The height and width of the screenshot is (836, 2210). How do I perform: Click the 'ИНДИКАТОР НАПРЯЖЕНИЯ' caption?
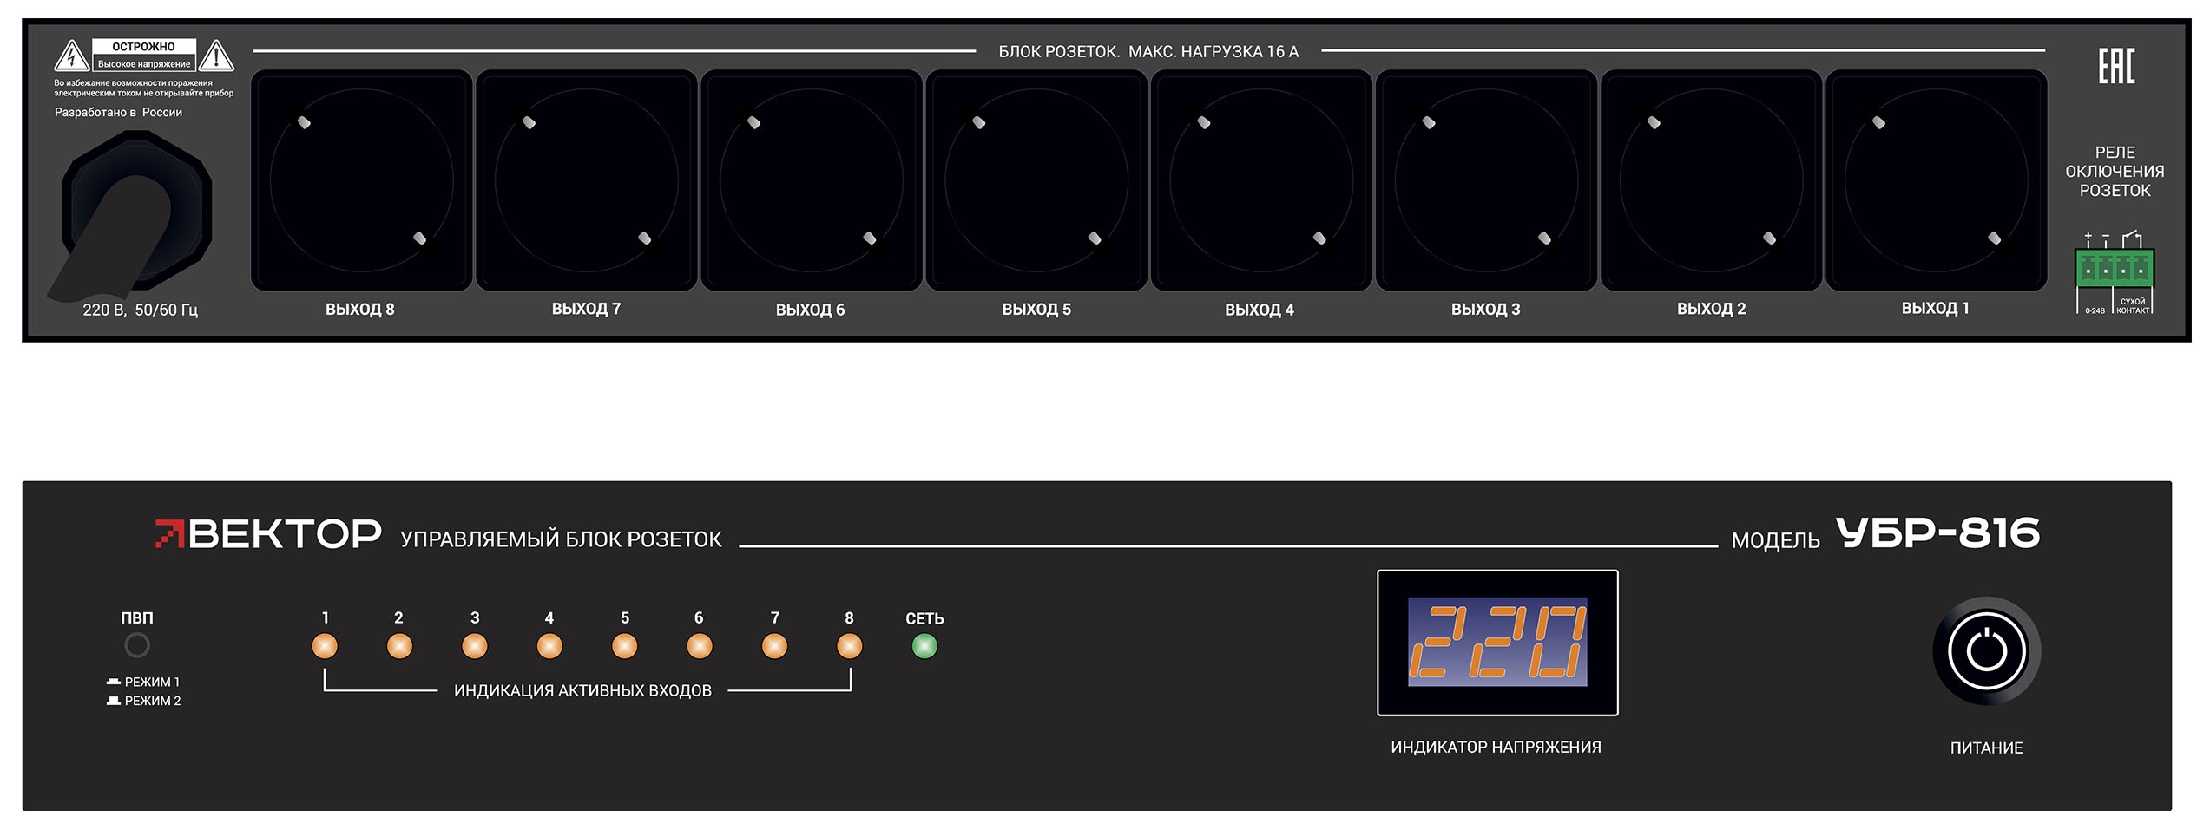[x=1496, y=748]
